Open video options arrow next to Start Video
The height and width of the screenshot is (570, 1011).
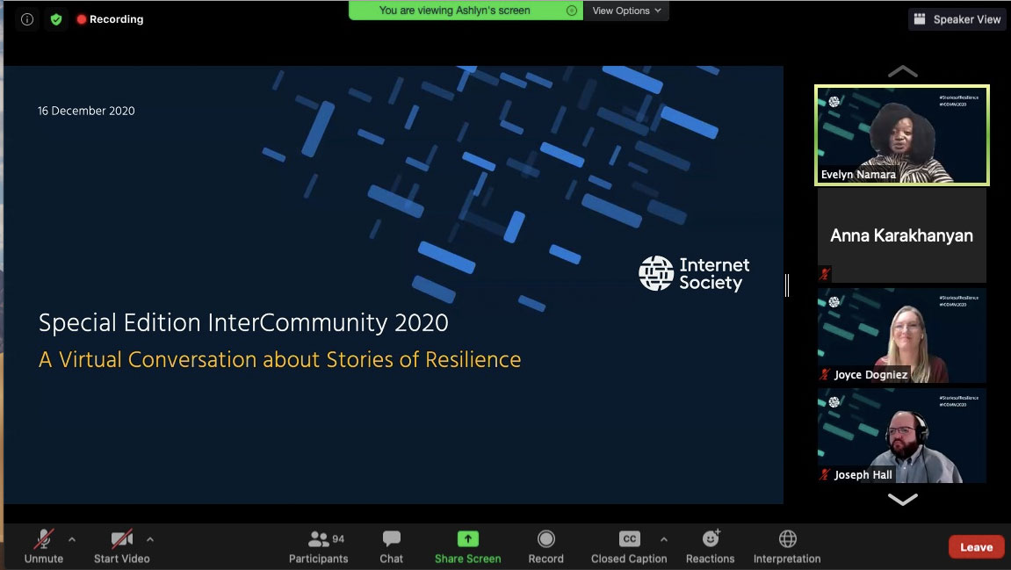pos(150,539)
